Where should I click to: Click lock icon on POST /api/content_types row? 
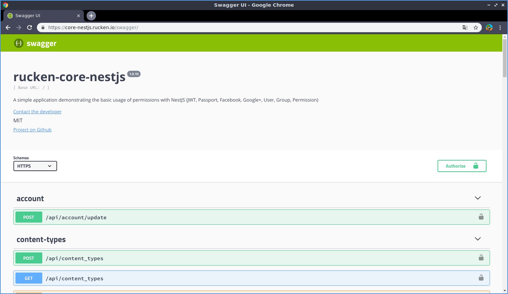pos(481,258)
